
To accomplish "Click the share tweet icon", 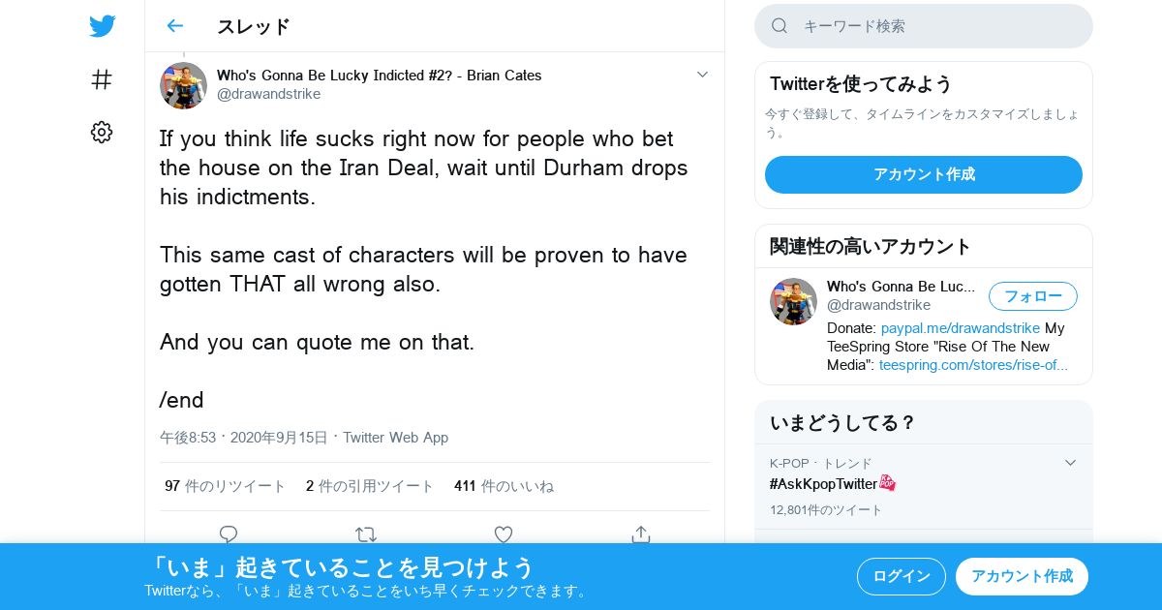I will coord(640,534).
